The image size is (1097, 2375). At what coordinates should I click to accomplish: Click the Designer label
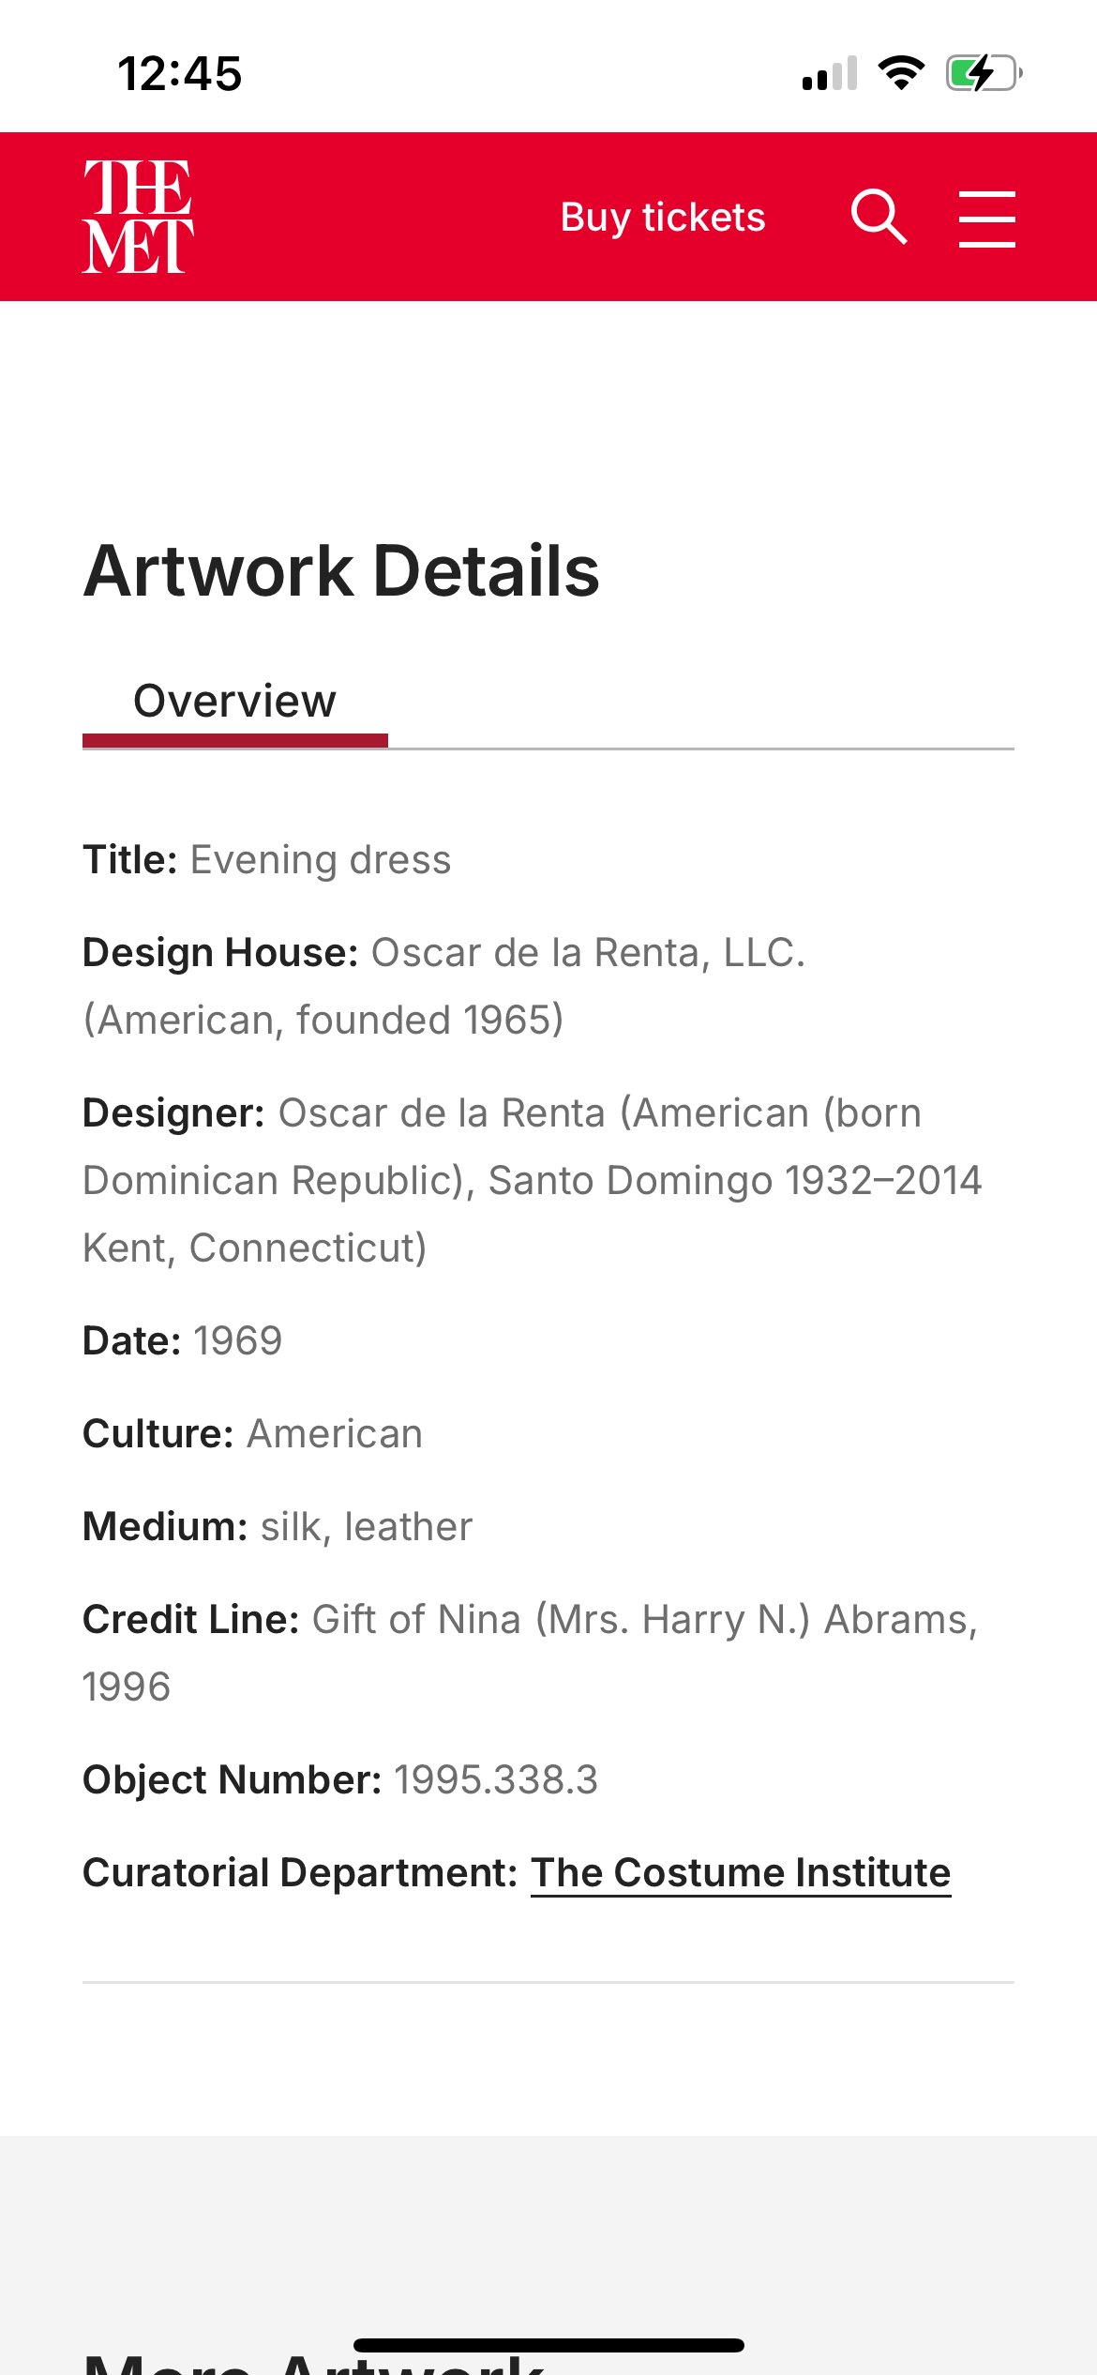(x=174, y=1113)
